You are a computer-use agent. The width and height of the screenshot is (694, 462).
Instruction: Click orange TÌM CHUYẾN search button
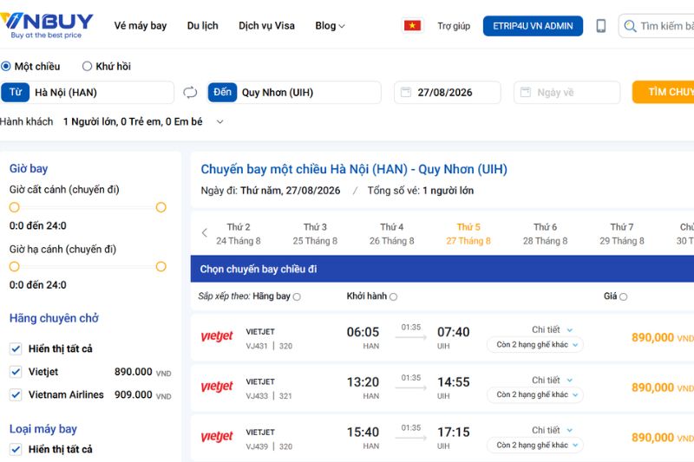[663, 92]
